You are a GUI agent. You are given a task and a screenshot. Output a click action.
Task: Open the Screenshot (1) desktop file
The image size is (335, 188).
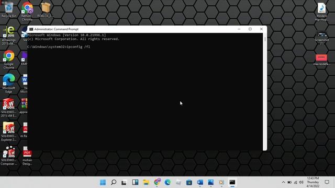321,38
